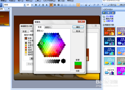Viewport: 125px width, 90px height.
Task: Increase indent level icon
Action: click(98, 5)
